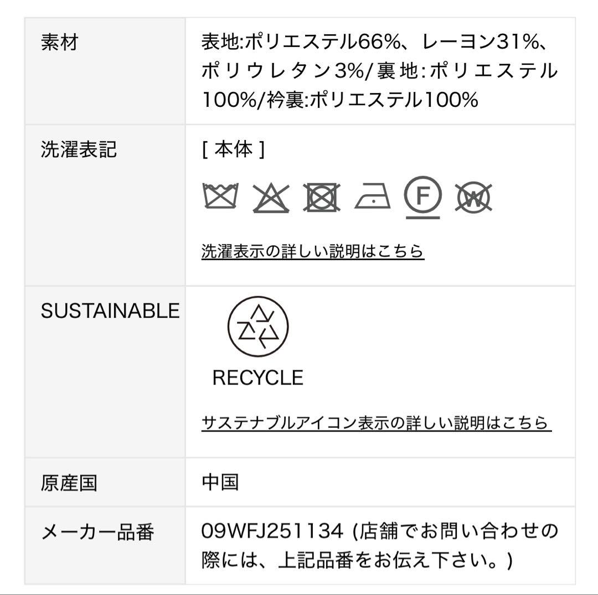This screenshot has height=595, width=598.
Task: Click the 中国 country value
Action: pyautogui.click(x=220, y=482)
